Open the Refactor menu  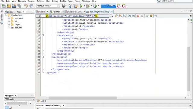pos(40,1)
